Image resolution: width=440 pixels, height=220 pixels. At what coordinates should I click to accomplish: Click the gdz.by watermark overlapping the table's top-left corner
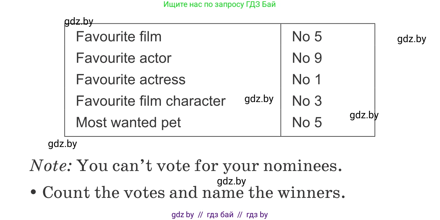point(79,22)
